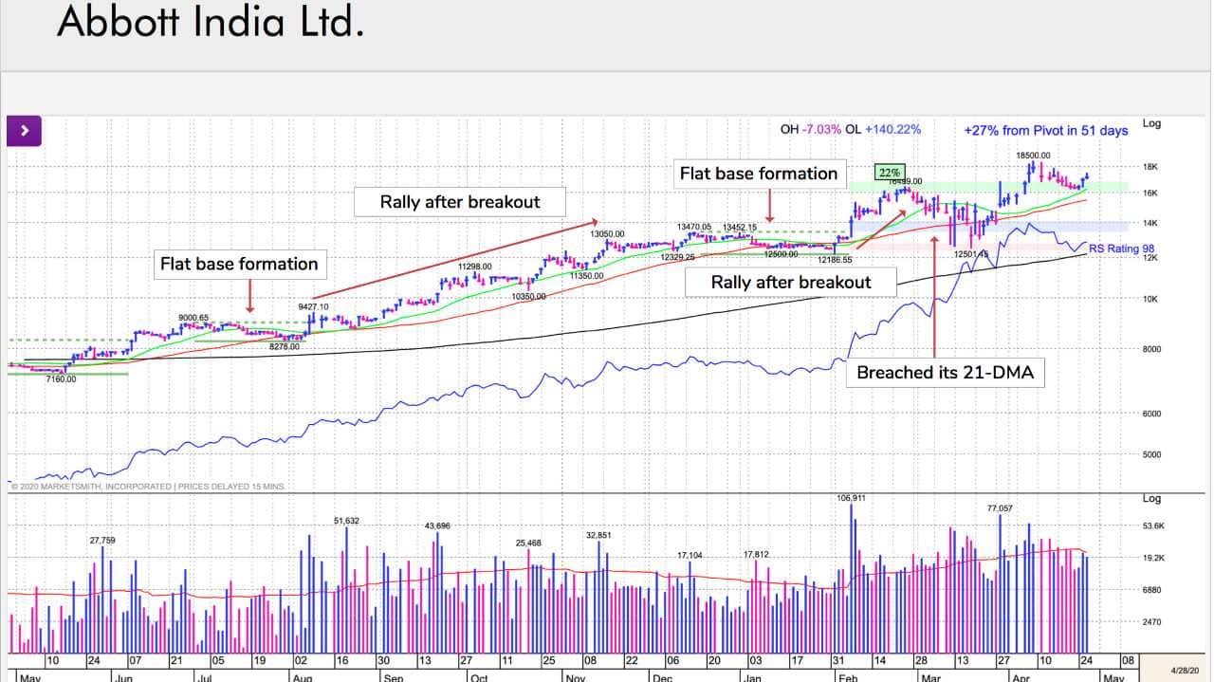1214x682 pixels.
Task: Expand the purple chevron side panel button
Action: pos(24,130)
